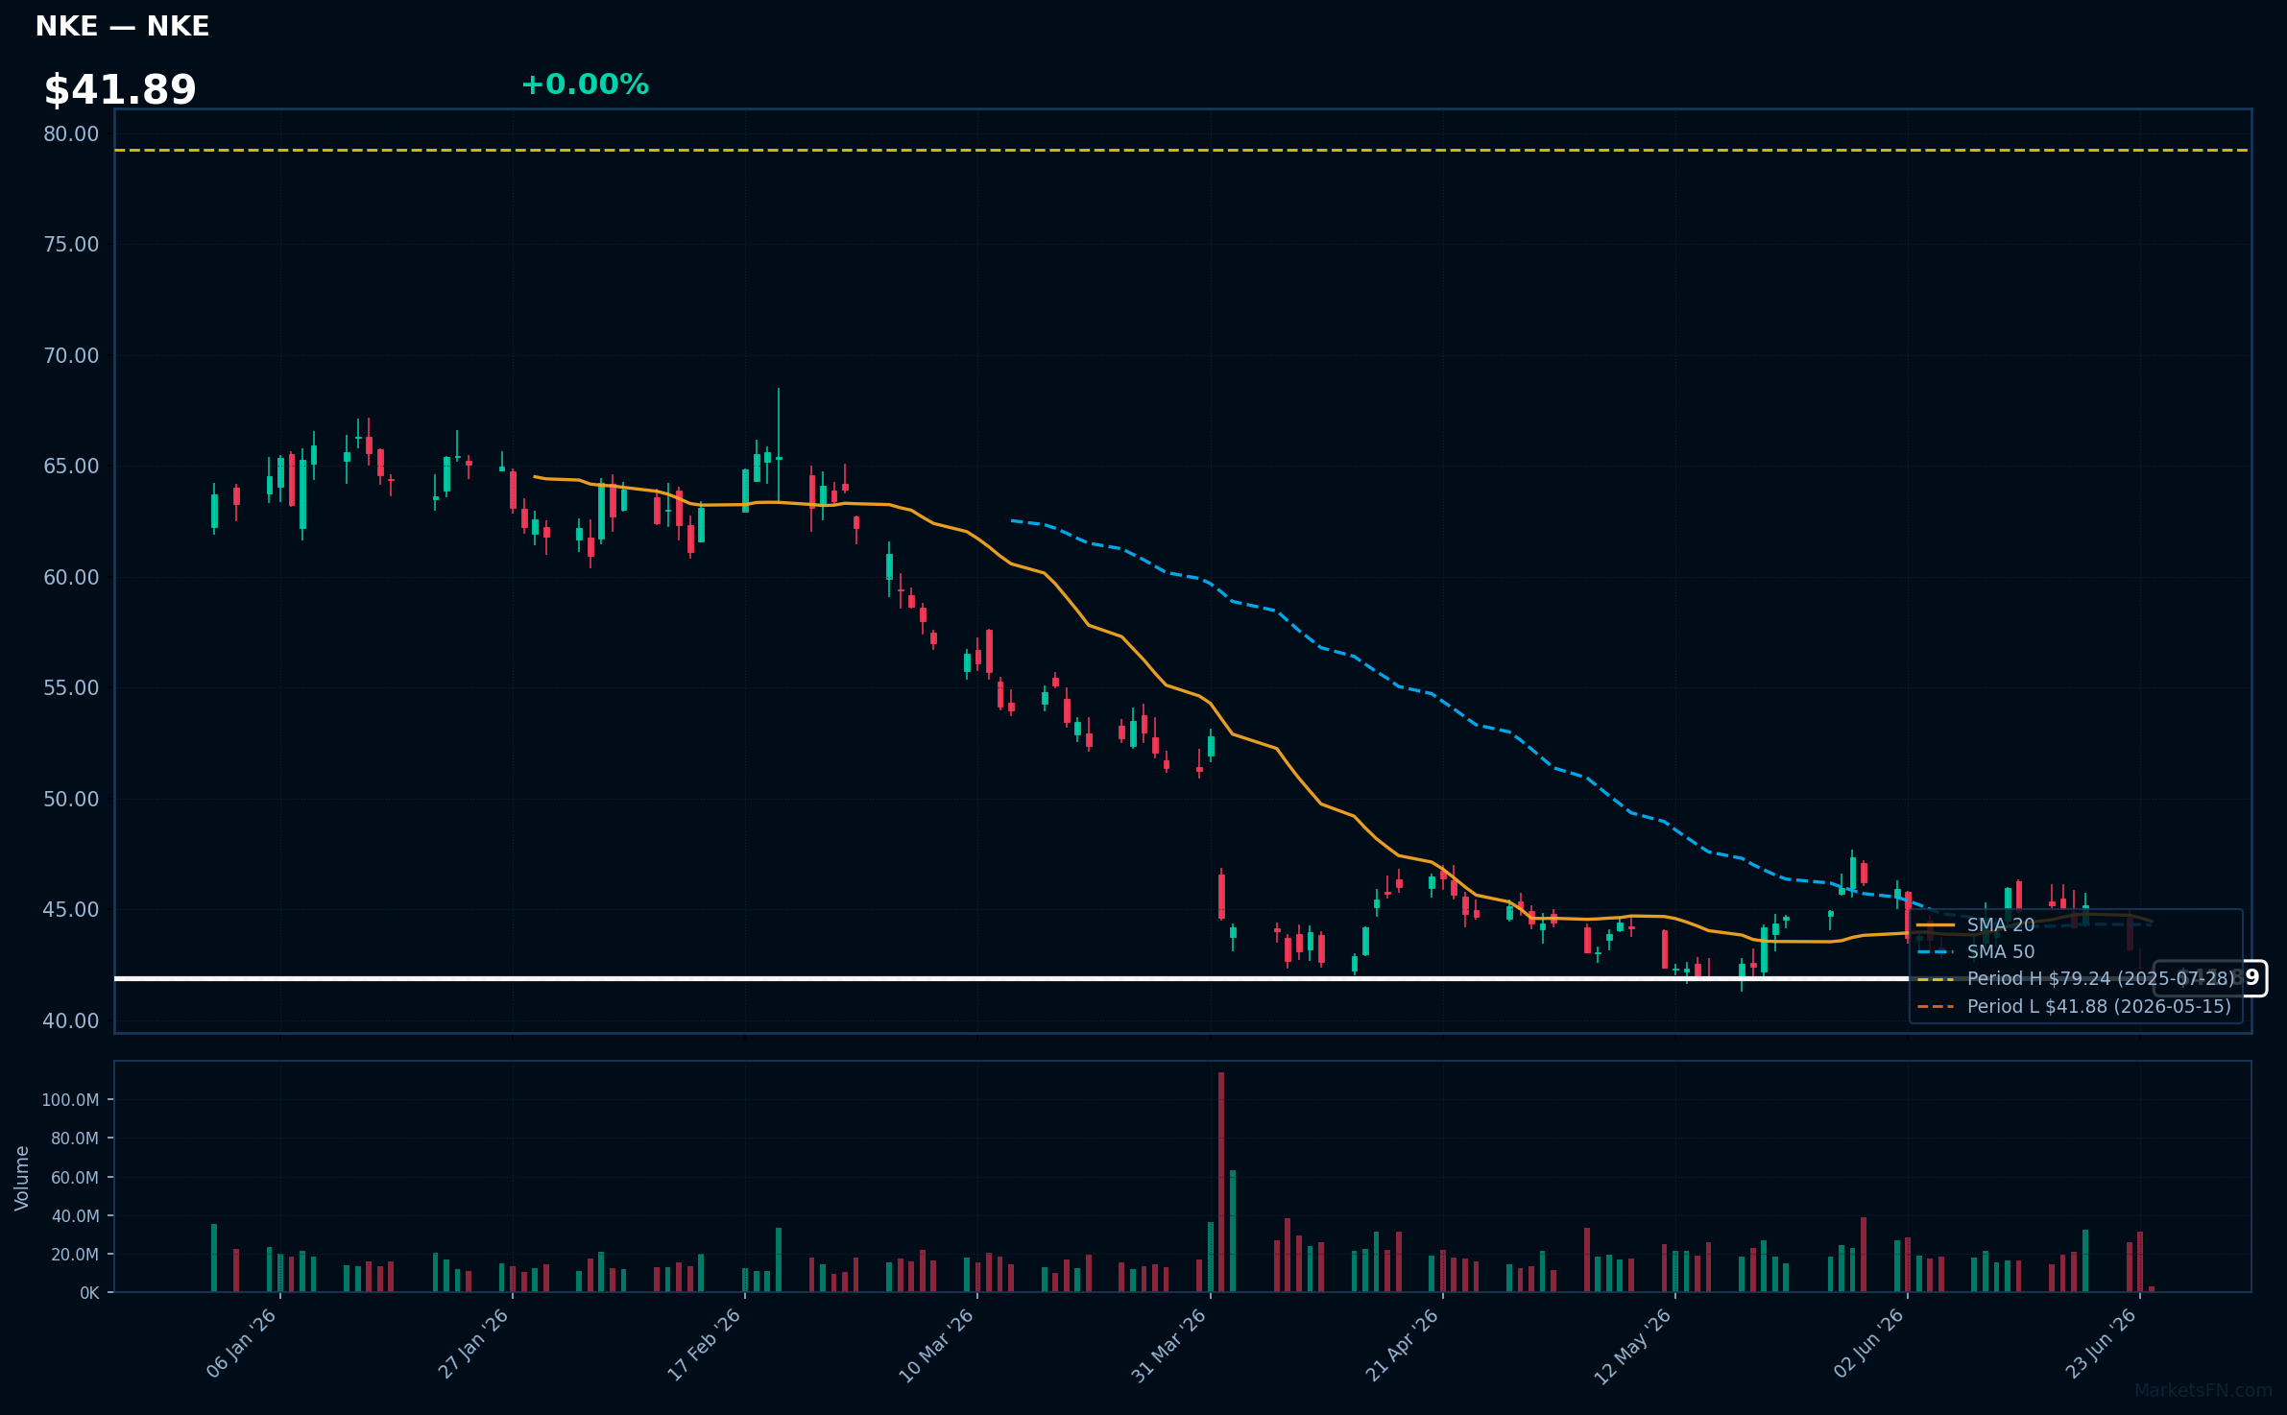Click the "60.0M" volume axis label
This screenshot has height=1415, width=2287.
(x=75, y=1178)
